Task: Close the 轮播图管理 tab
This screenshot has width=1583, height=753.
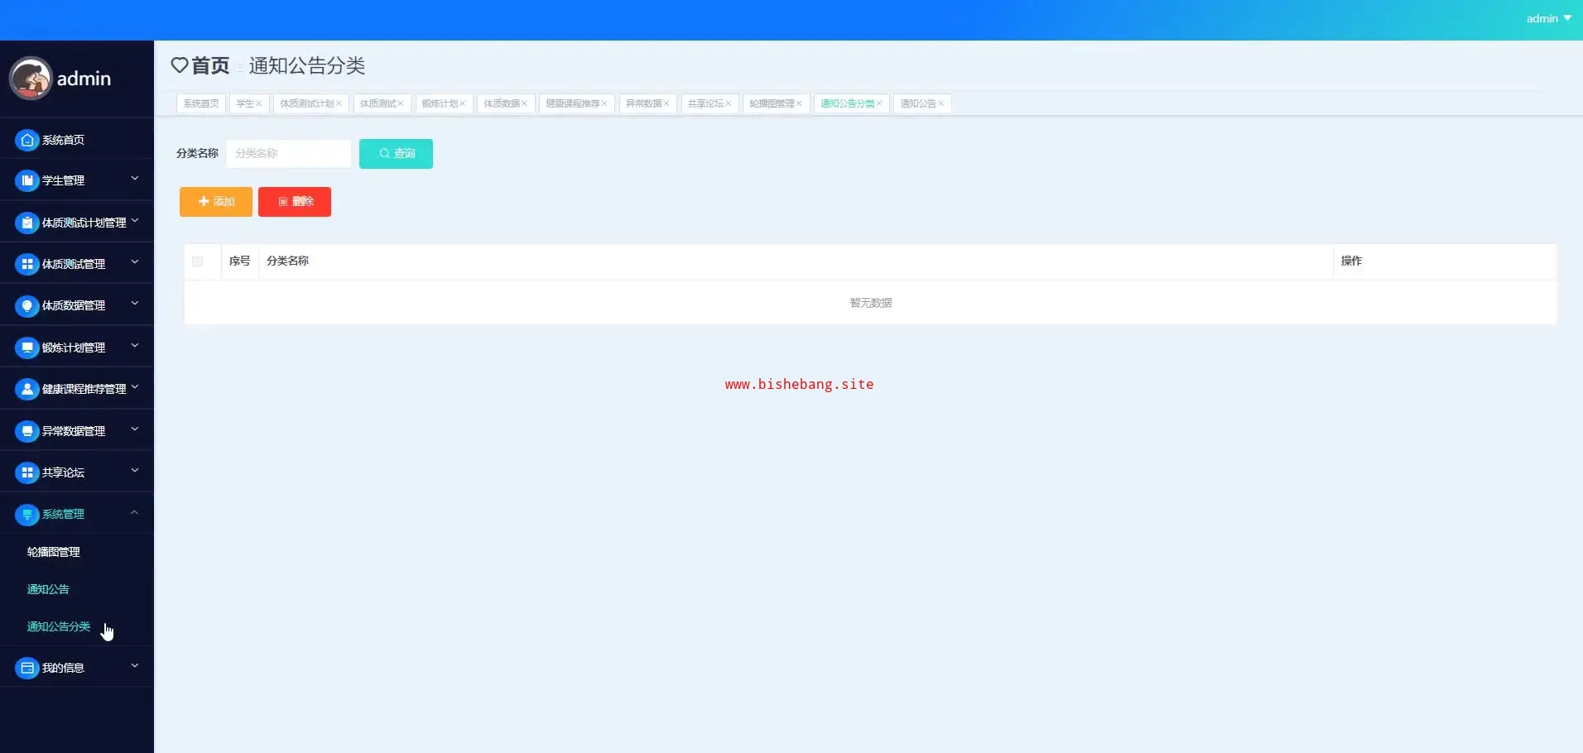Action: point(799,103)
